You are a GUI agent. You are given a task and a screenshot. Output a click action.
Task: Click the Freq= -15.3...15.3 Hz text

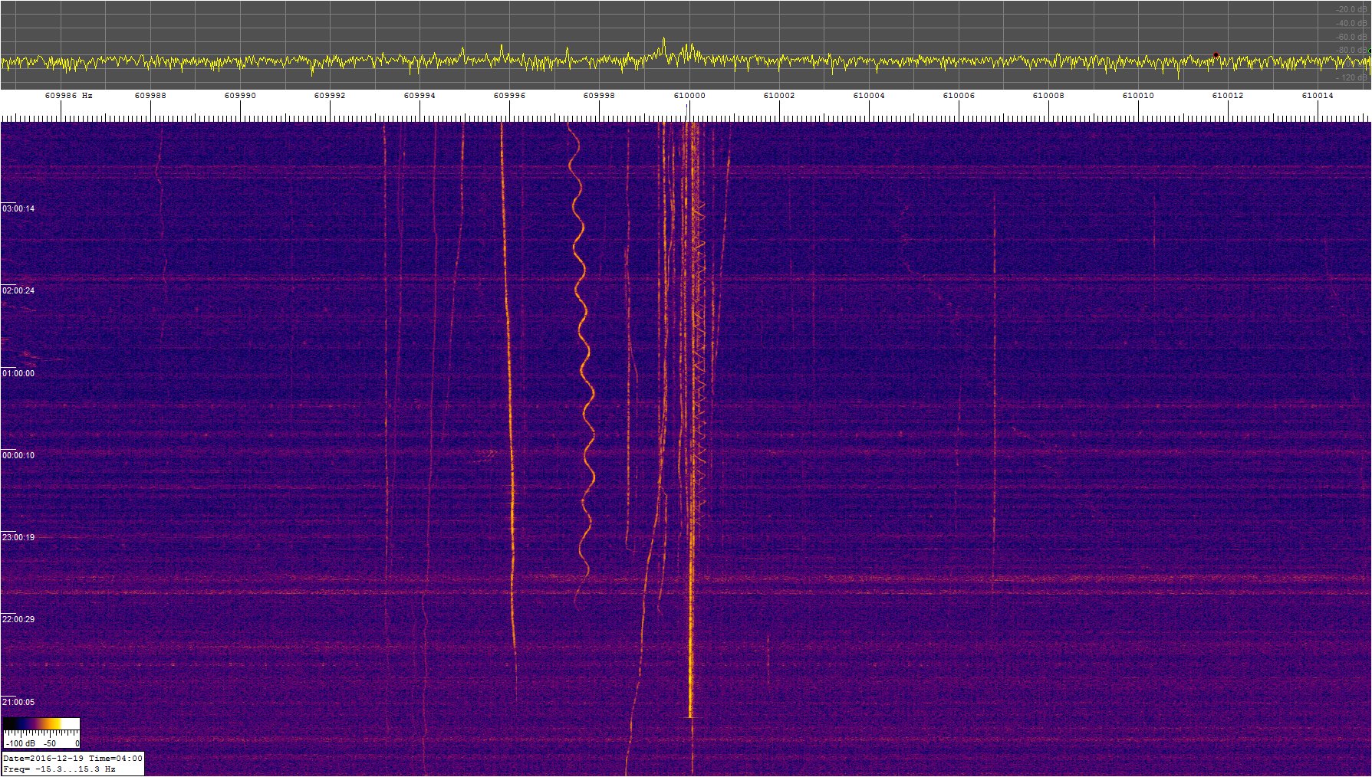tap(59, 769)
